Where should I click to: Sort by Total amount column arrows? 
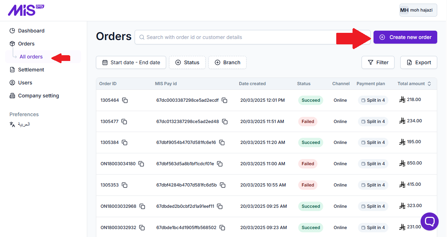(x=429, y=84)
